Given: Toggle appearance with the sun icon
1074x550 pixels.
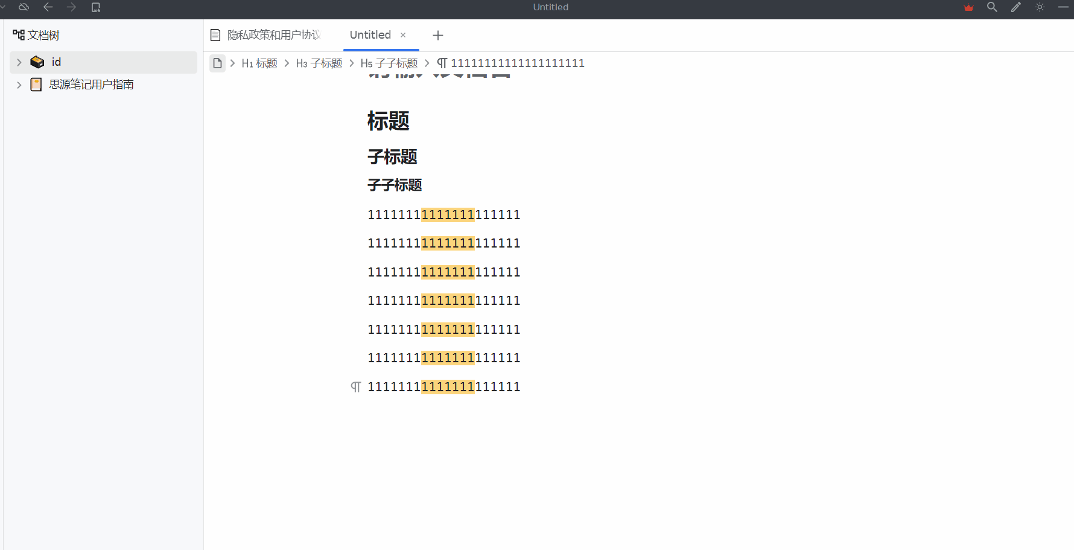Looking at the screenshot, I should click(1040, 7).
